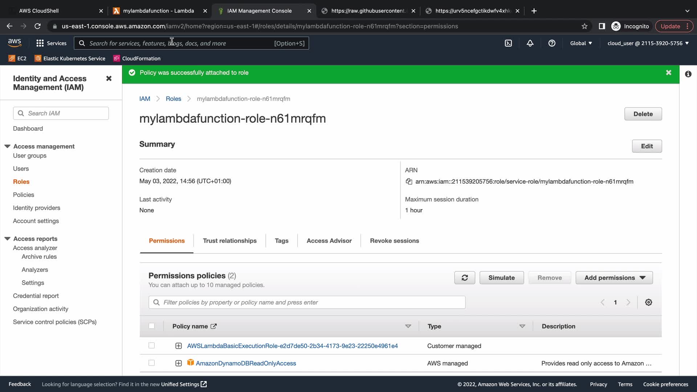Screen dimensions: 697x392
Task: Click the help question mark icon
Action: tap(552, 43)
